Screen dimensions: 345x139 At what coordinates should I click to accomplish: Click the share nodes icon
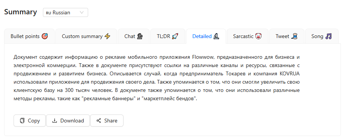point(99,121)
